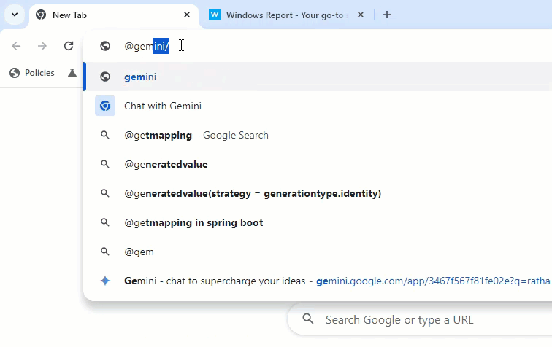Choose the @generatedvalue suggestion
The height and width of the screenshot is (347, 552).
click(319, 164)
